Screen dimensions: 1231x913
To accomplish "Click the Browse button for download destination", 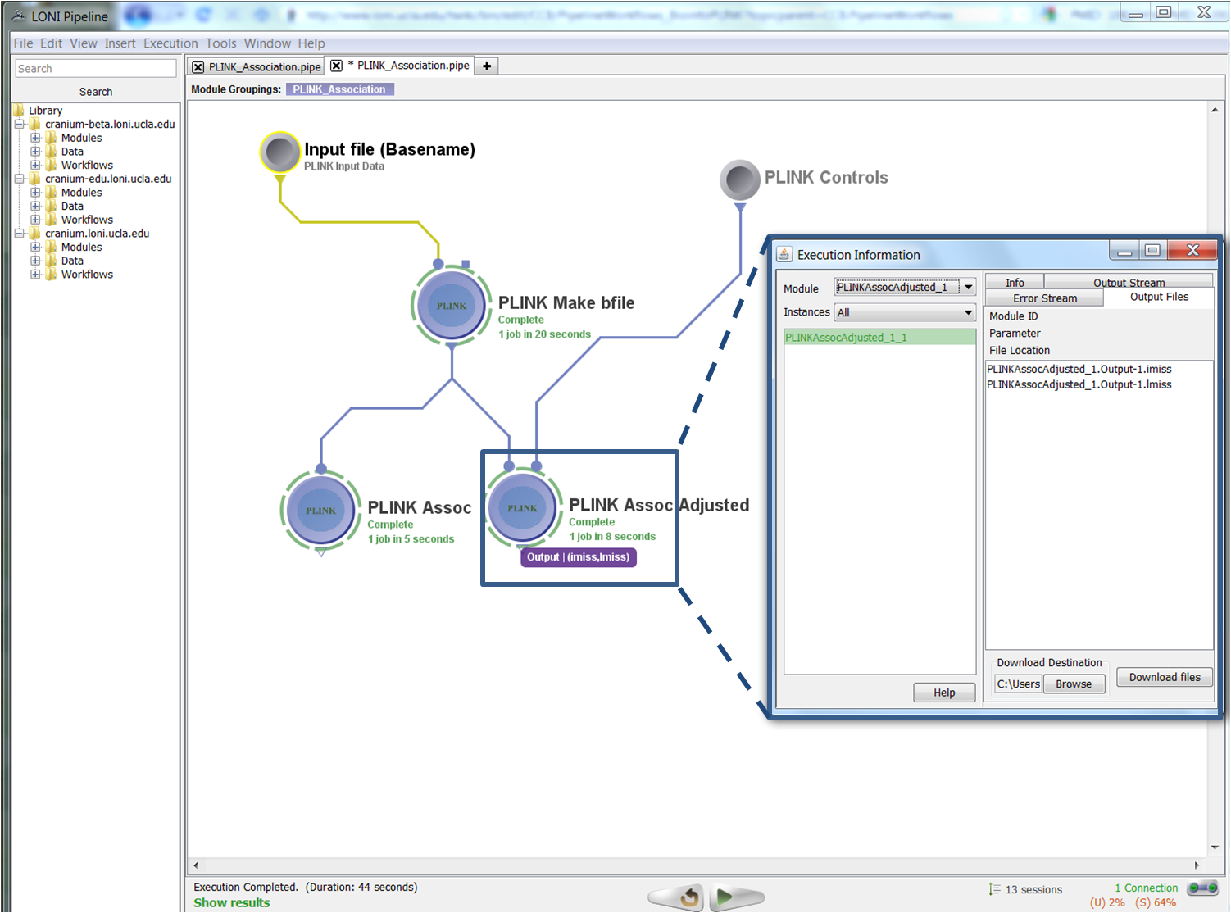I will click(1074, 684).
